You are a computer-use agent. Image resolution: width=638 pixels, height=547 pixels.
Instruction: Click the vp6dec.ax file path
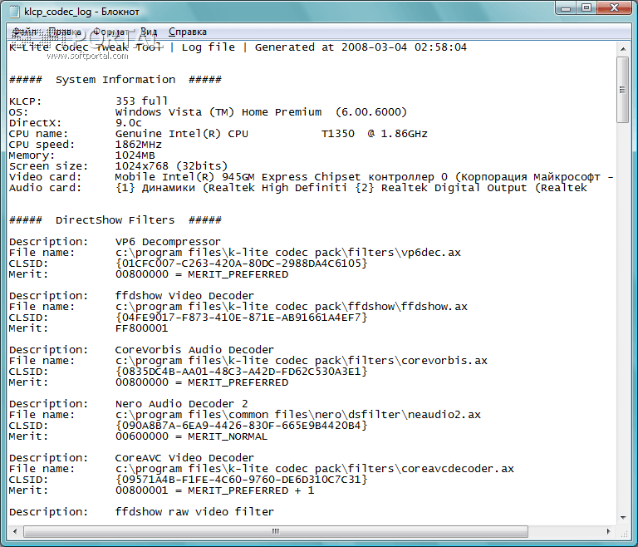(288, 253)
